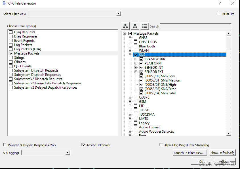Select the UMTS tree item
This screenshot has width=240, height=169.
143,119
